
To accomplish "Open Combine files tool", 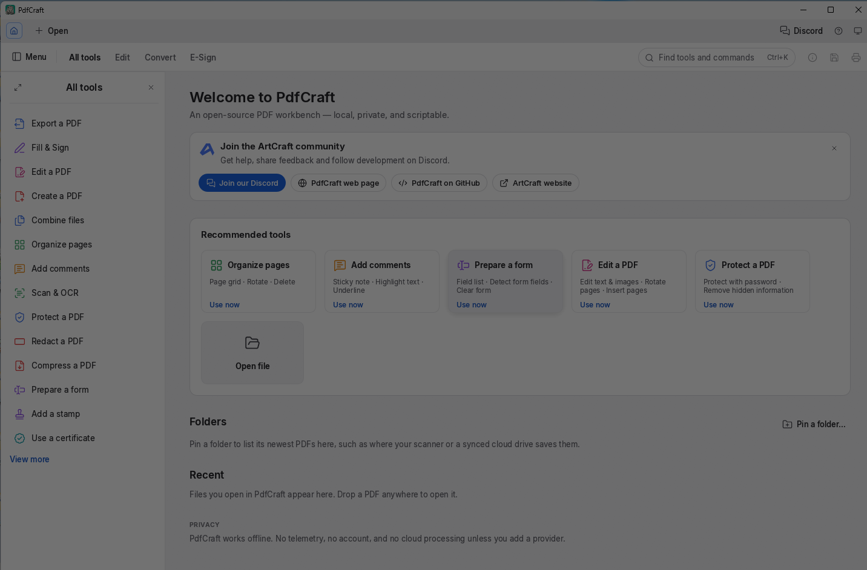I will point(83,220).
